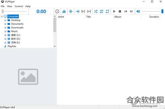Mute audio with the speaker icon

tap(138, 11)
